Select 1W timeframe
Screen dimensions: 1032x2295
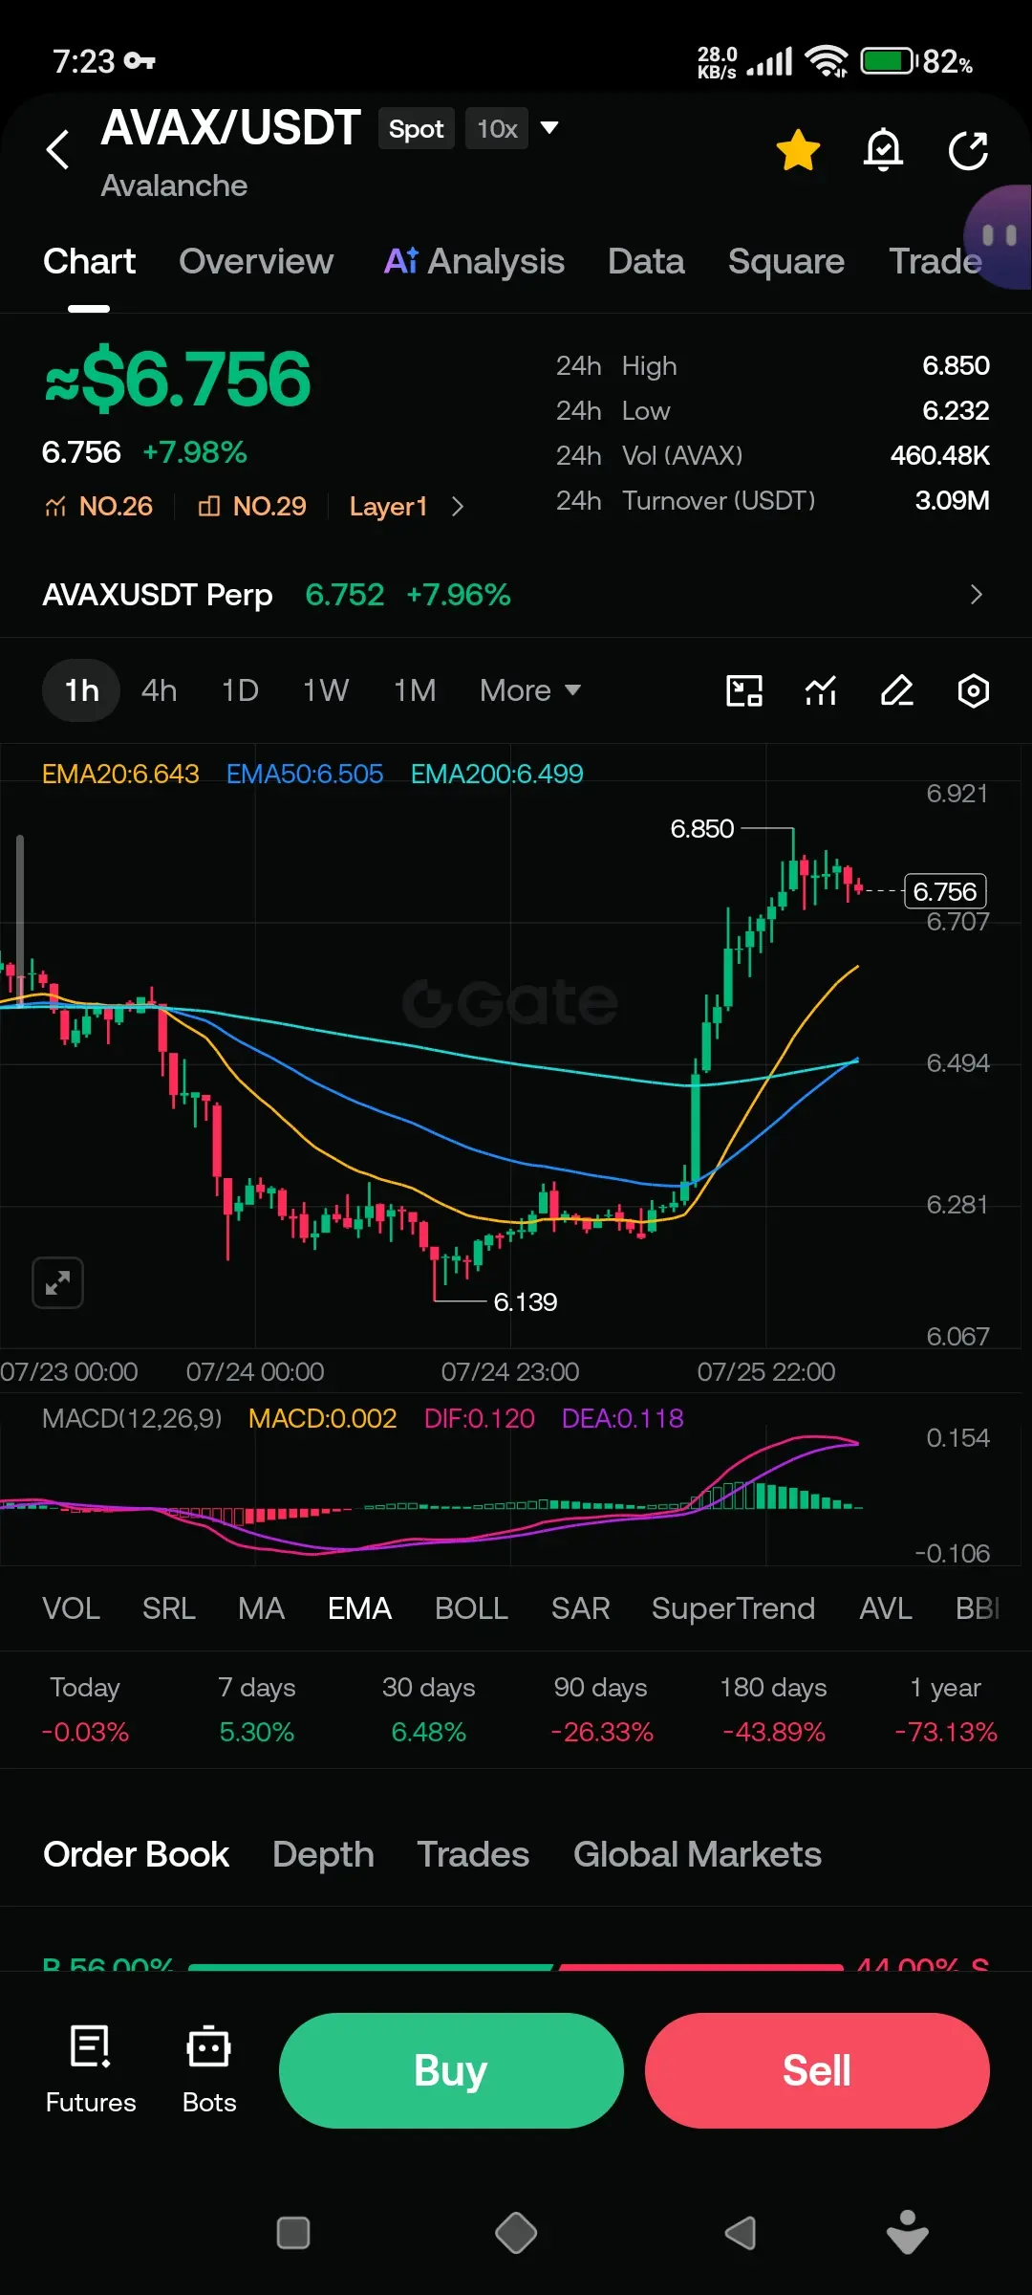326,690
